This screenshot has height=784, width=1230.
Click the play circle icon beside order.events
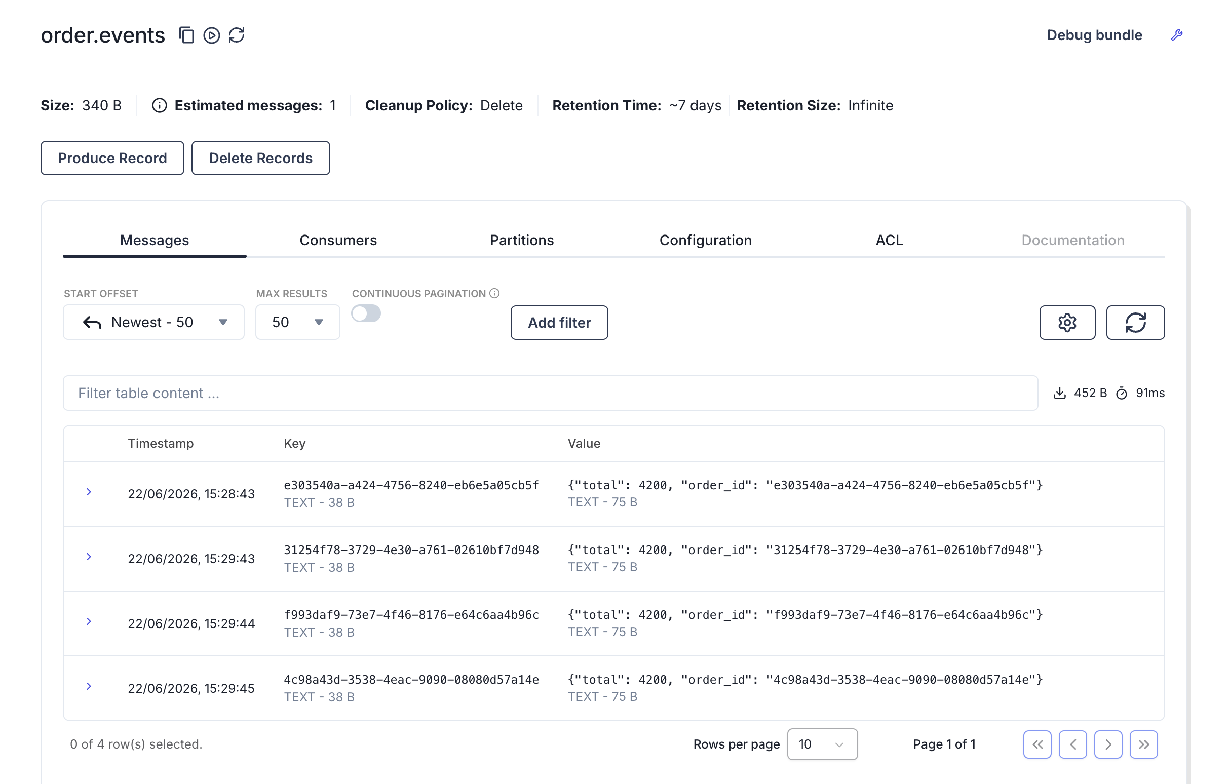tap(211, 35)
